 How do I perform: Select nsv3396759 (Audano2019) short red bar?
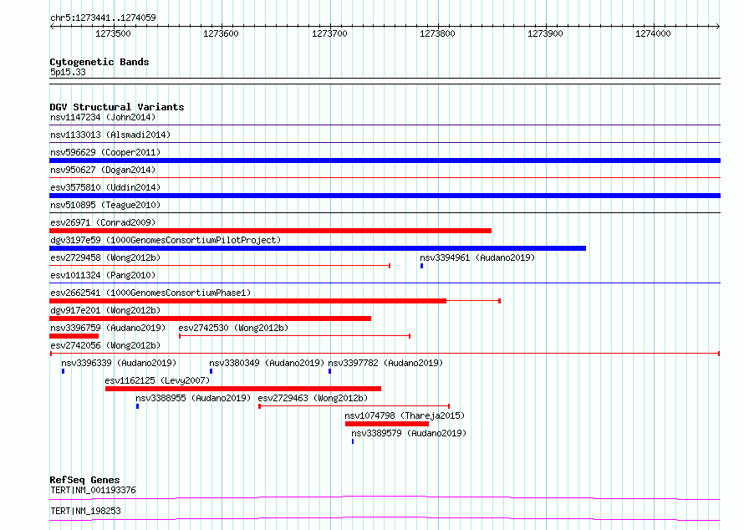[74, 336]
